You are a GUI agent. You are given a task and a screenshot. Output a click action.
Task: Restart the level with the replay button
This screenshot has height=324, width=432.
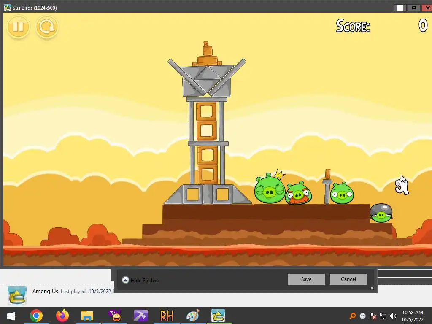click(x=47, y=27)
